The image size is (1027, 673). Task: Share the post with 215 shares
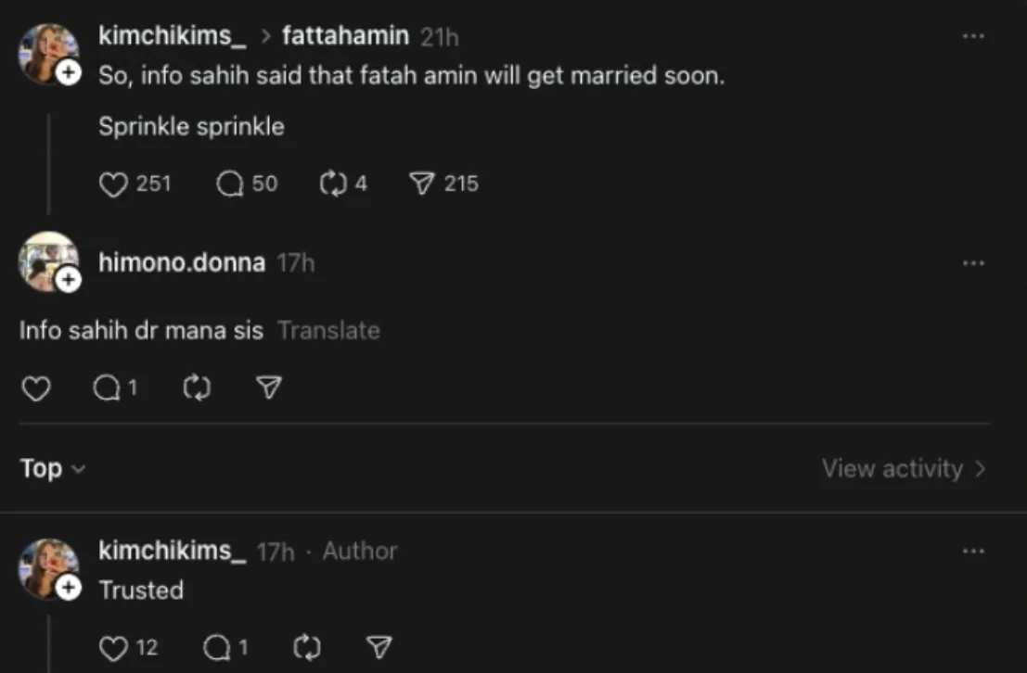click(x=422, y=184)
